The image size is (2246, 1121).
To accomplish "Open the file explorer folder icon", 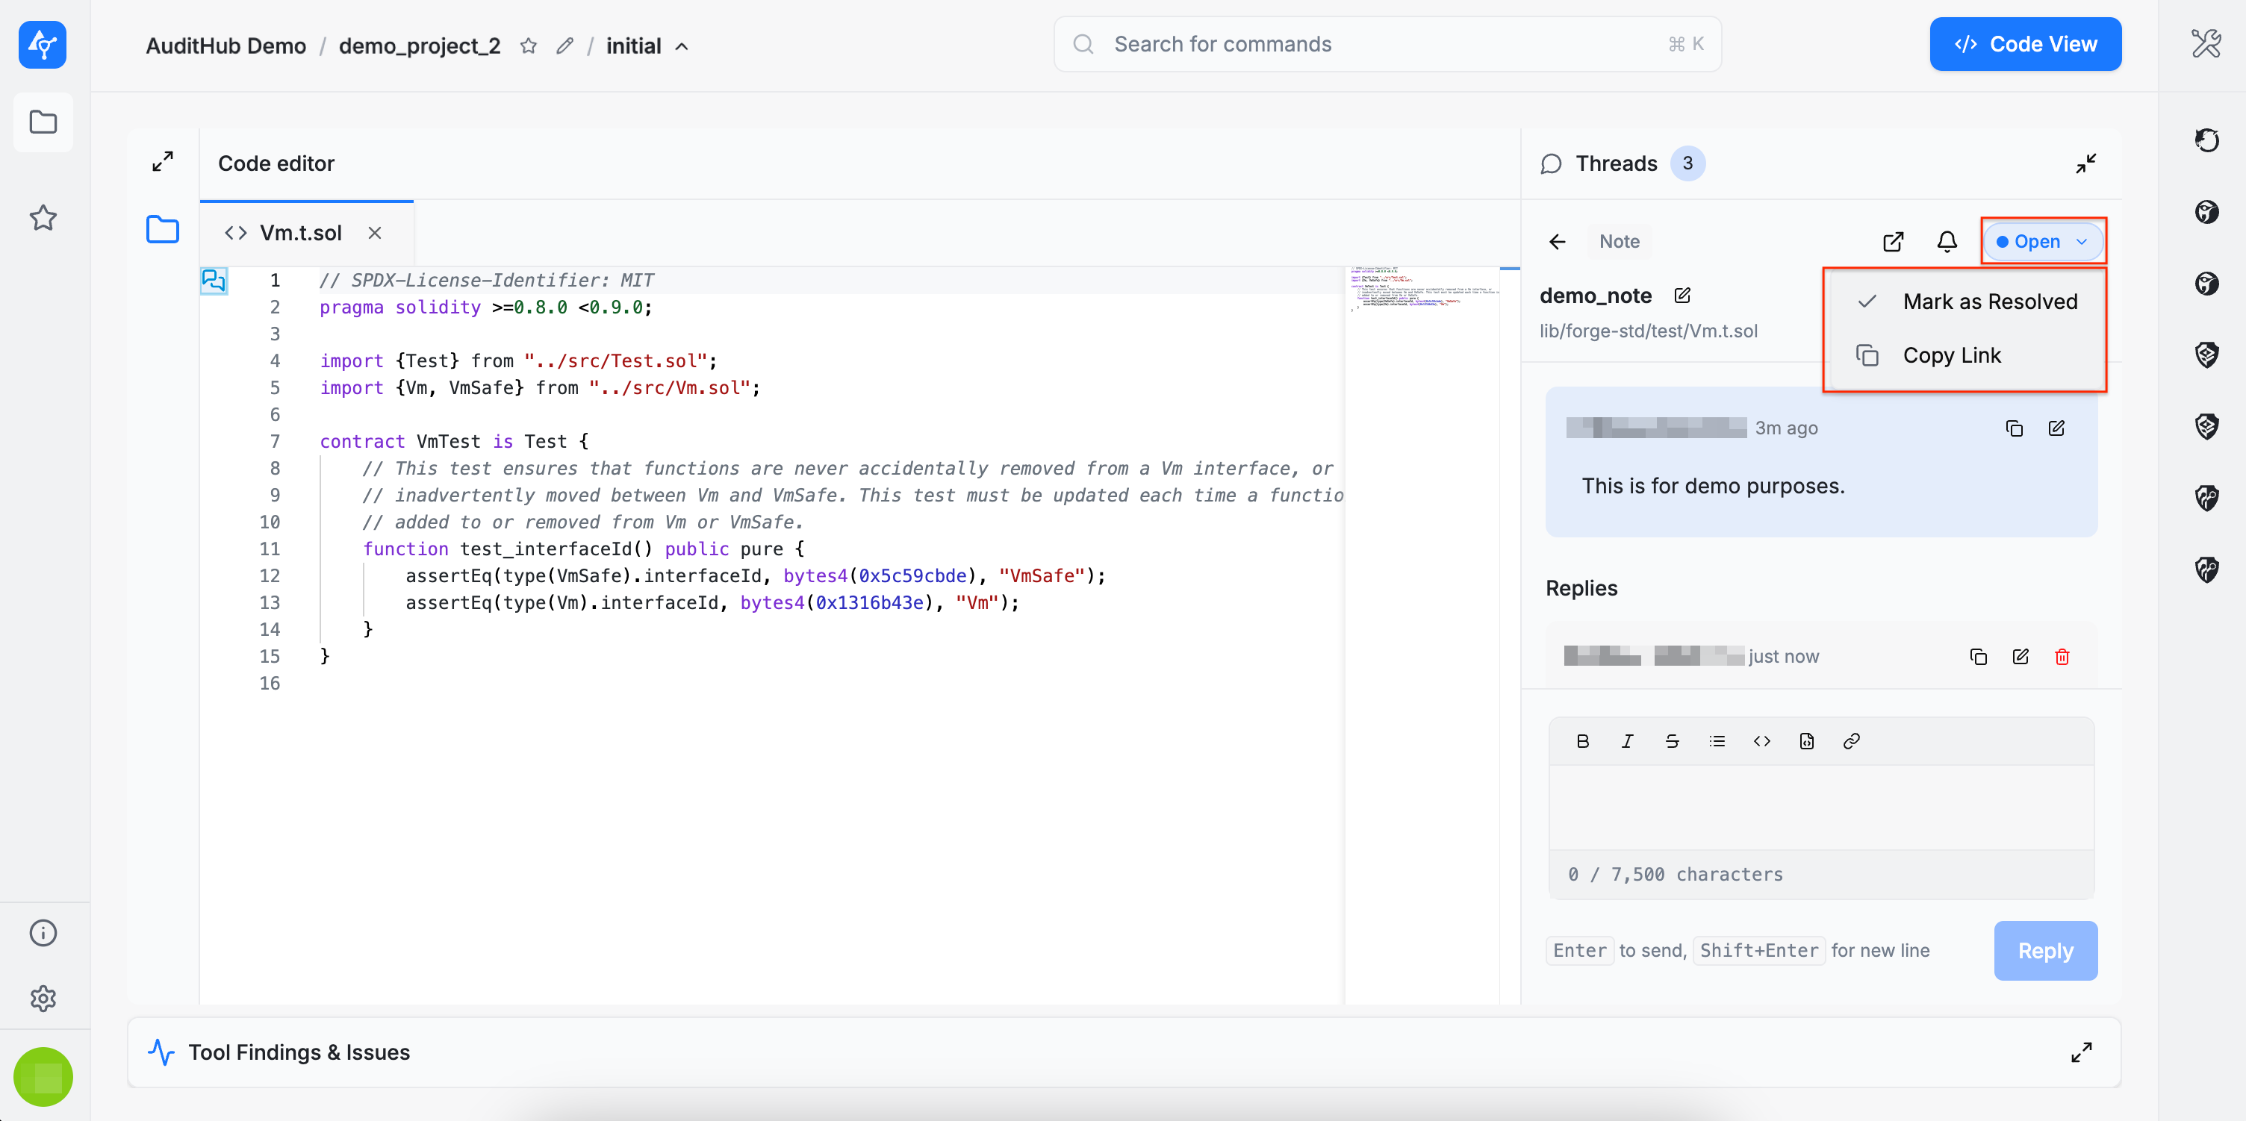I will pyautogui.click(x=162, y=230).
